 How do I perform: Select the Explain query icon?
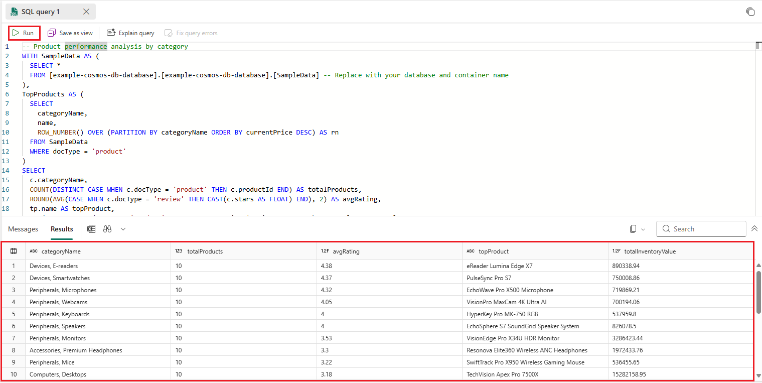[x=111, y=33]
